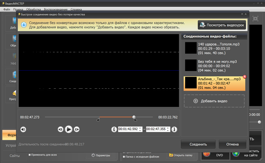Screen dimensions: 265x163
Task: Step back one frame
Action: click(x=60, y=130)
